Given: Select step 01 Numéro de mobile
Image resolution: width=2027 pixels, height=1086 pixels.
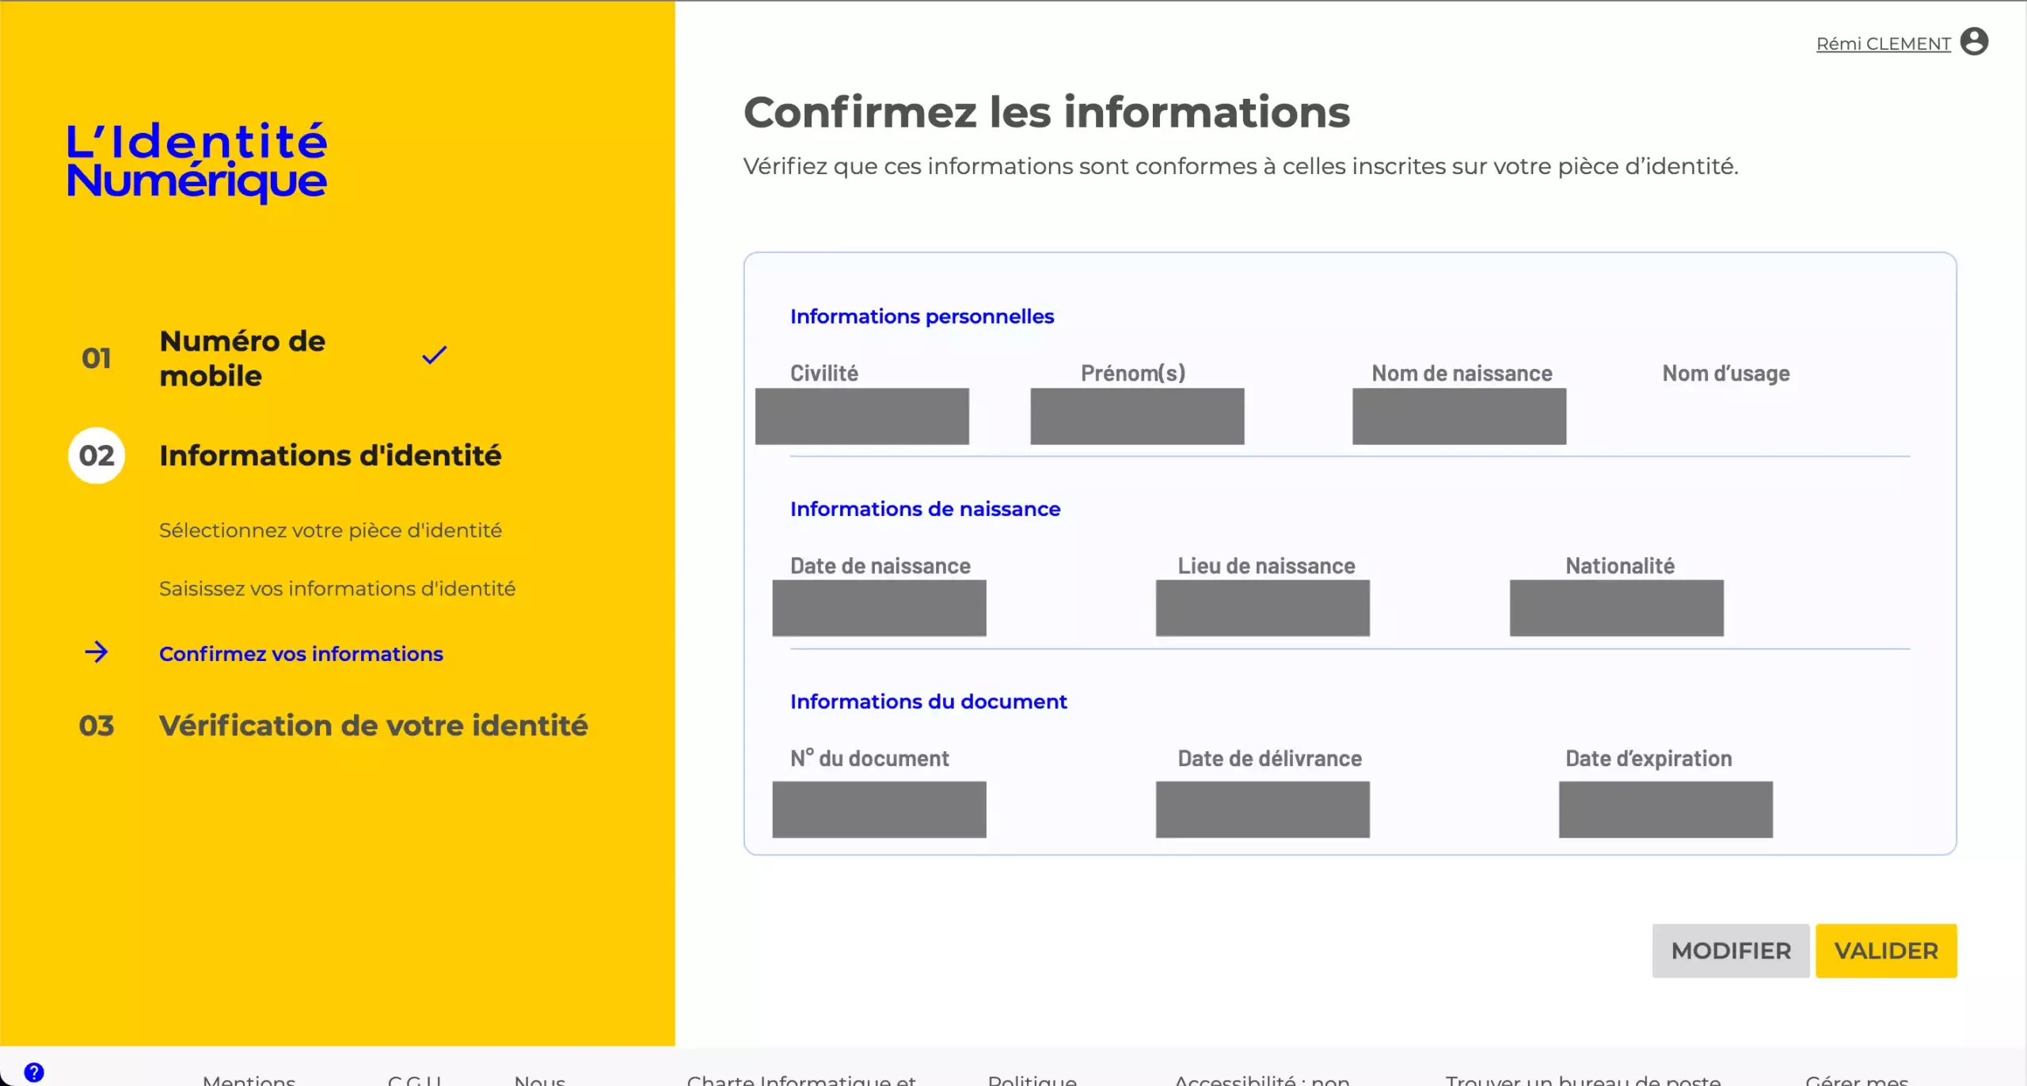Looking at the screenshot, I should click(x=242, y=358).
